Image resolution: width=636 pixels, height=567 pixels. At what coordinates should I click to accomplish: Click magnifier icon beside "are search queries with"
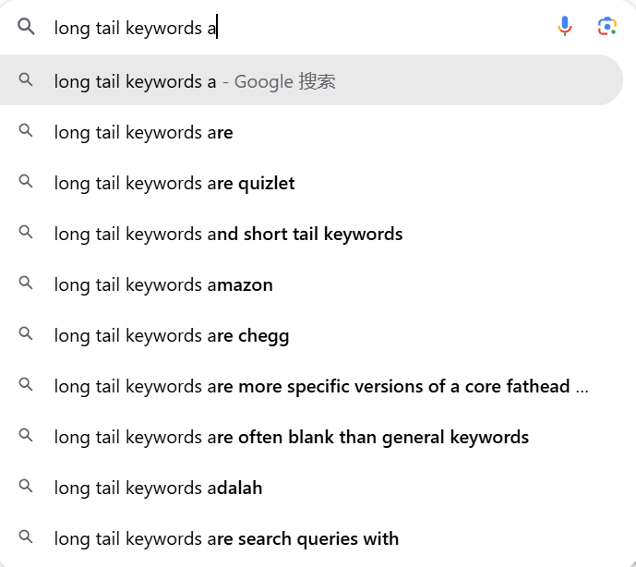[x=26, y=537]
